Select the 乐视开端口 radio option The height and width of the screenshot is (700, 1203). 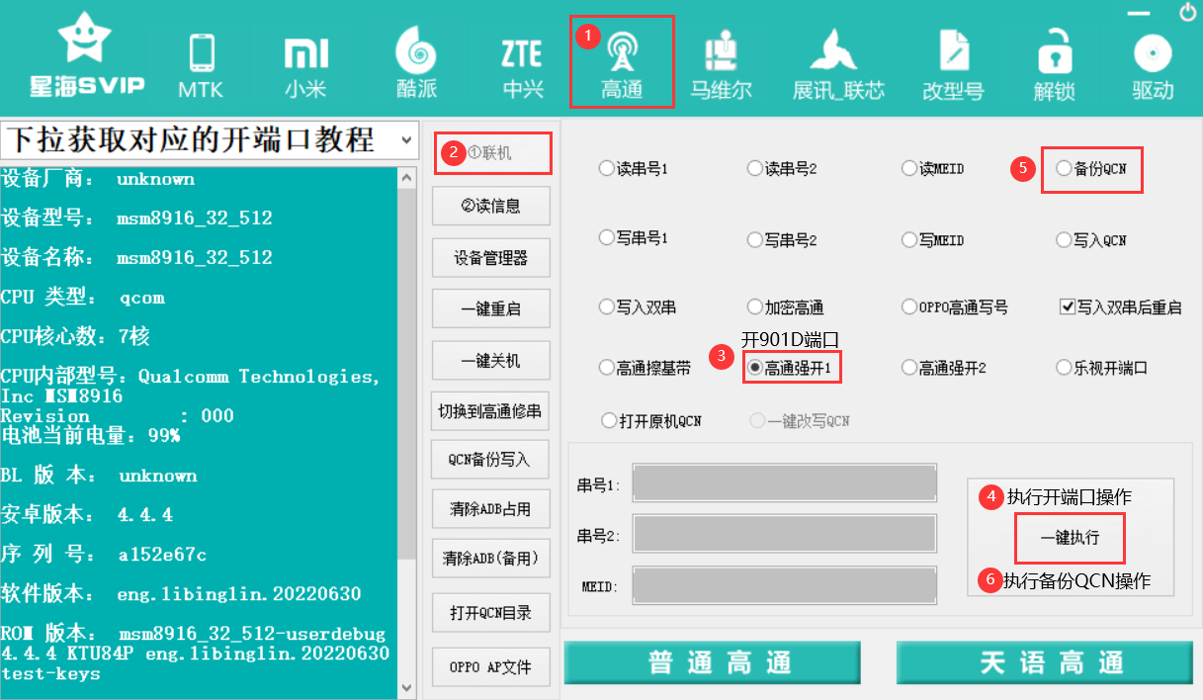(1102, 368)
